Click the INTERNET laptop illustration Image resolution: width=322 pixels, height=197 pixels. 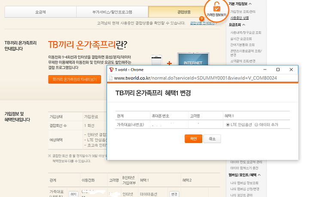[x=193, y=60]
